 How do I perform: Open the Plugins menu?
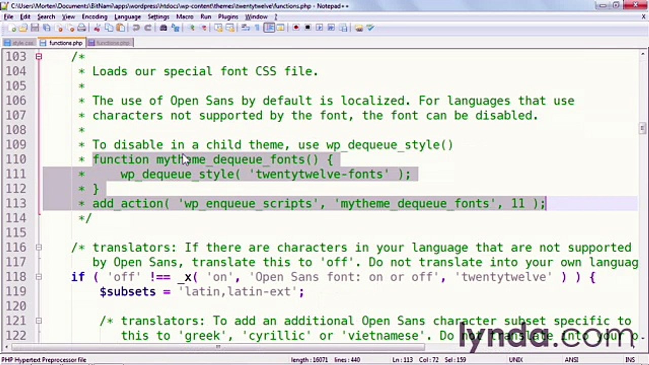click(x=228, y=17)
